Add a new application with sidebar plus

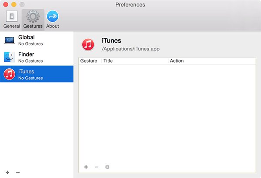coord(7,172)
